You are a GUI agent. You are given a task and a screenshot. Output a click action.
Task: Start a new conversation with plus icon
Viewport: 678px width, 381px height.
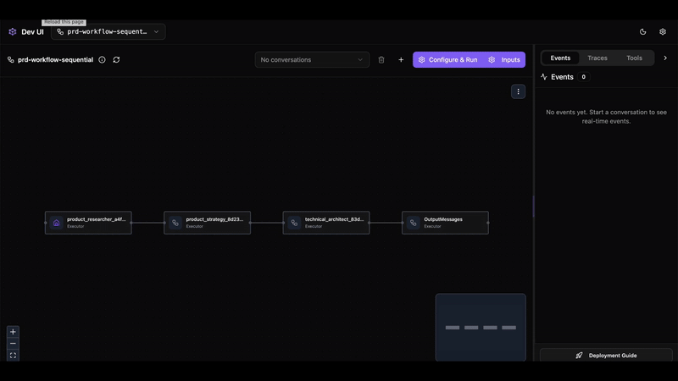pos(401,60)
